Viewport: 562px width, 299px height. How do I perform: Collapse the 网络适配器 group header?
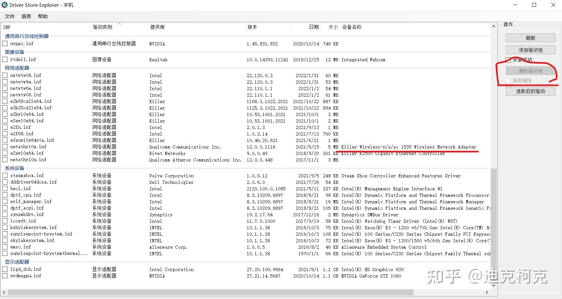17,68
